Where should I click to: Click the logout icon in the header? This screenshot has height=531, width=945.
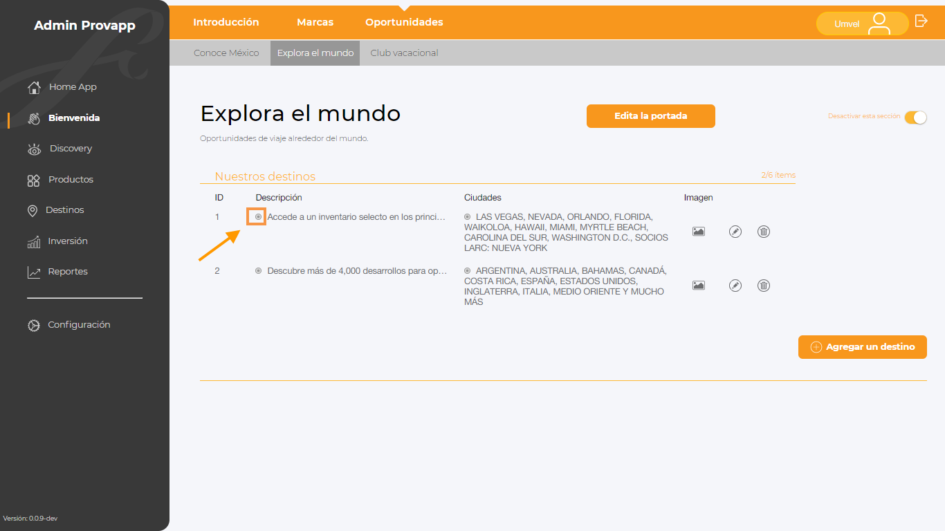(921, 21)
